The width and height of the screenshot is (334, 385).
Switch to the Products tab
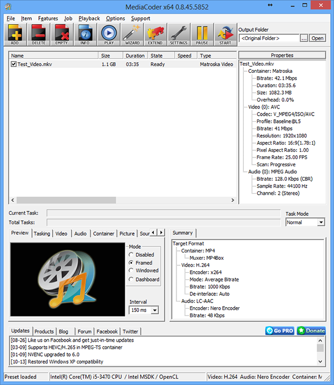(x=44, y=332)
